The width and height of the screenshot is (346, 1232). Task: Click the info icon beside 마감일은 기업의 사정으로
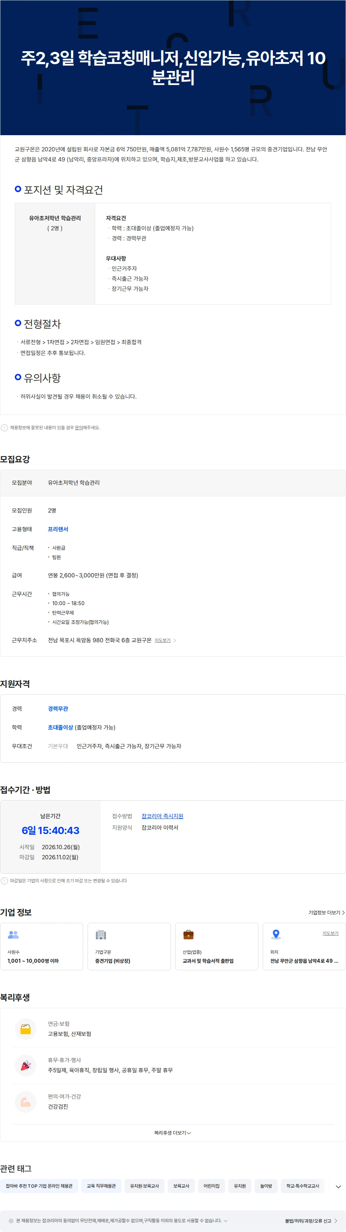(x=4, y=881)
